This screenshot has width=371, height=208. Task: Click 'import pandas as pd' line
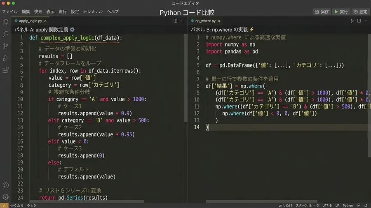(x=232, y=51)
